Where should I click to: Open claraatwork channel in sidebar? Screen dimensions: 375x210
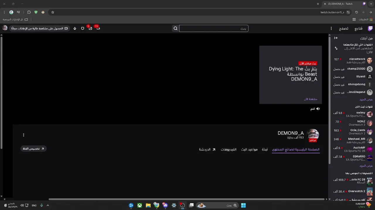tap(353, 60)
